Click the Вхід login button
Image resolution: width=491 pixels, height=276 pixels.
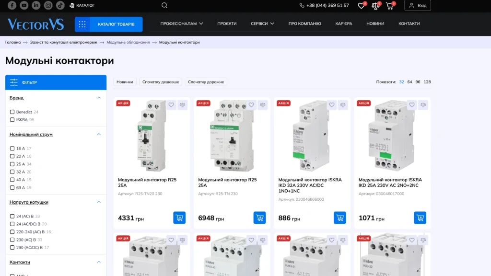418,5
